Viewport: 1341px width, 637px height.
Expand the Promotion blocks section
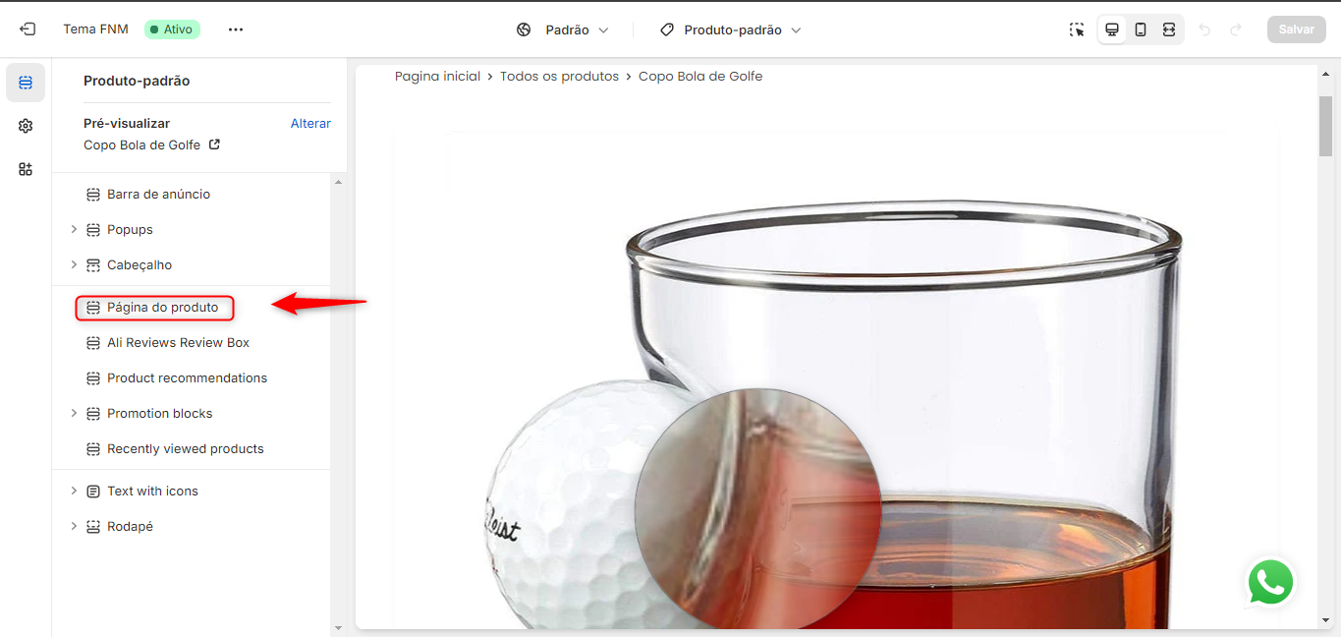coord(74,413)
